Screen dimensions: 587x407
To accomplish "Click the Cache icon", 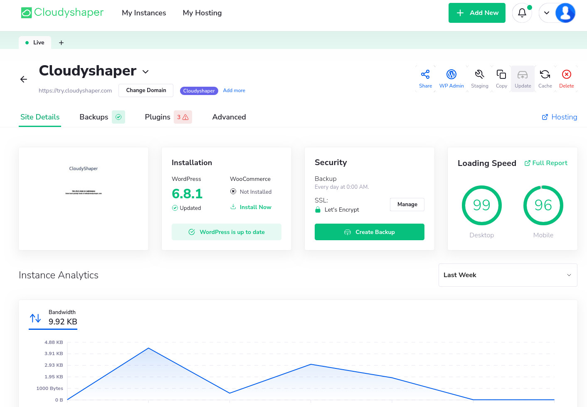I will click(545, 78).
